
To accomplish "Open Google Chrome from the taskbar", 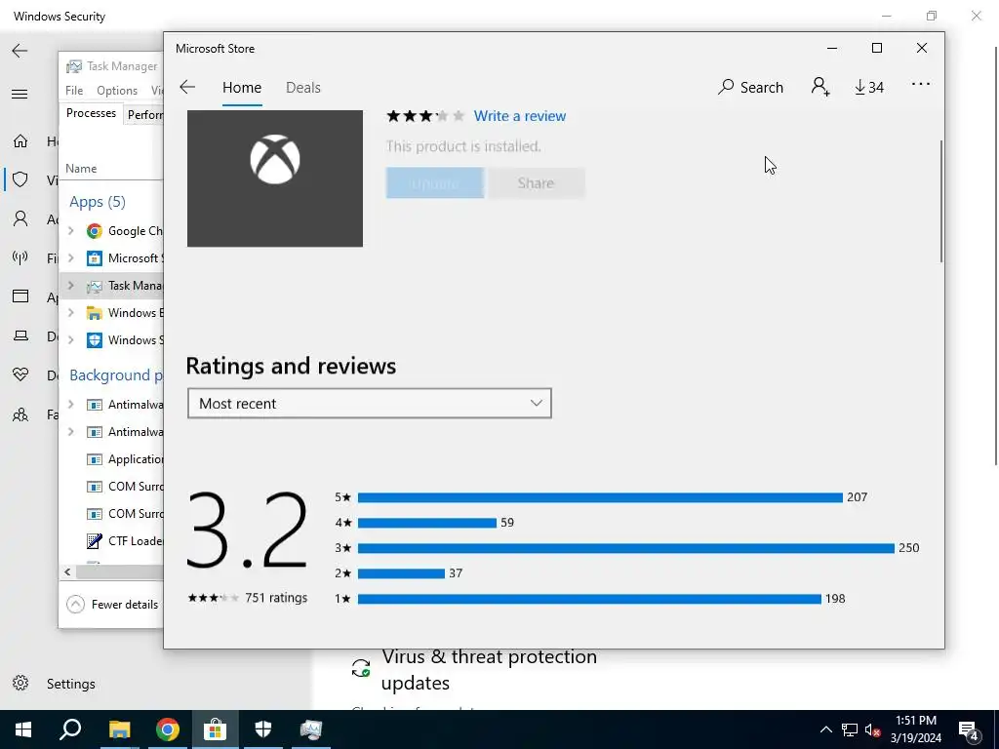I will pos(168,729).
